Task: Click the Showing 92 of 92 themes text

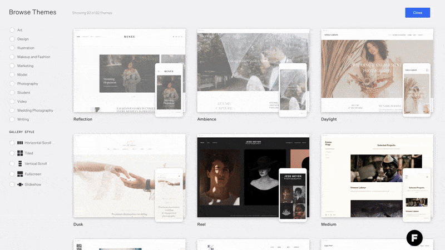Action: (92, 13)
